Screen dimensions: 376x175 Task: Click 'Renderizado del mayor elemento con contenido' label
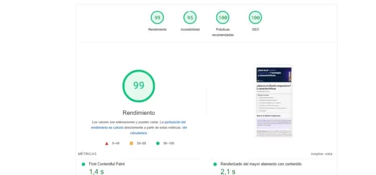261,164
